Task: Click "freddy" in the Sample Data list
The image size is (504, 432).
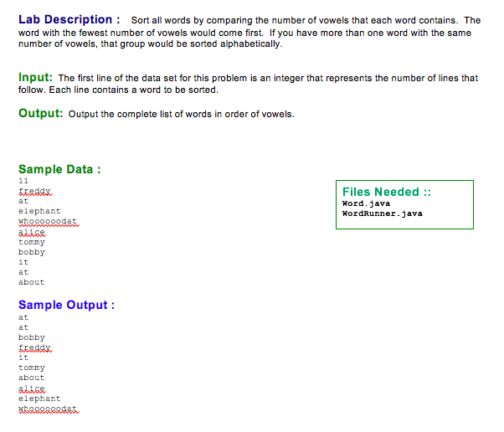Action: pyautogui.click(x=34, y=191)
